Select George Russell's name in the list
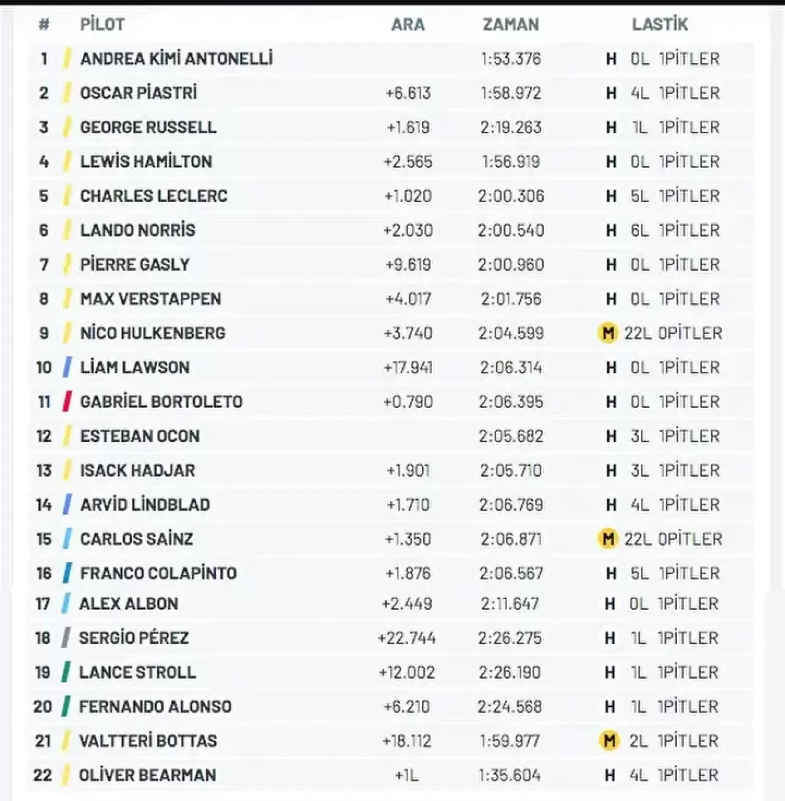The width and height of the screenshot is (785, 801). point(148,128)
